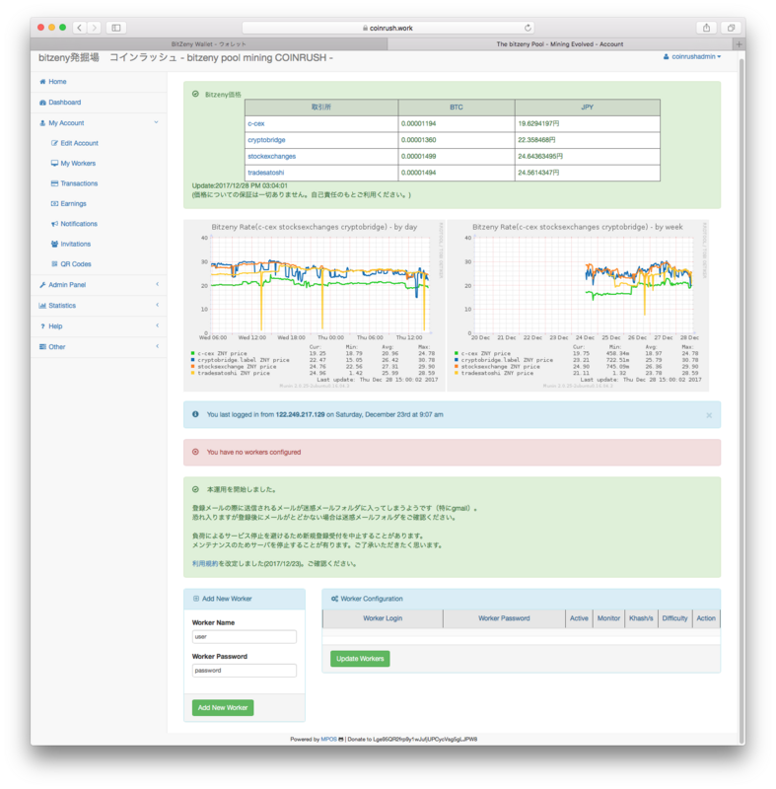
Task: Click the Add New Worker button
Action: [x=223, y=708]
